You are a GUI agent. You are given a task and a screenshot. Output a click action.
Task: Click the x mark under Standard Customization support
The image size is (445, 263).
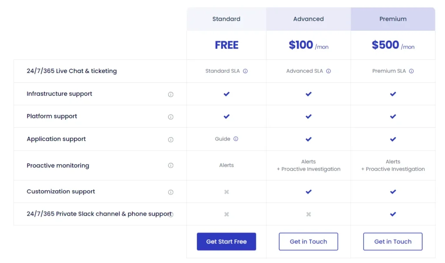pos(226,191)
